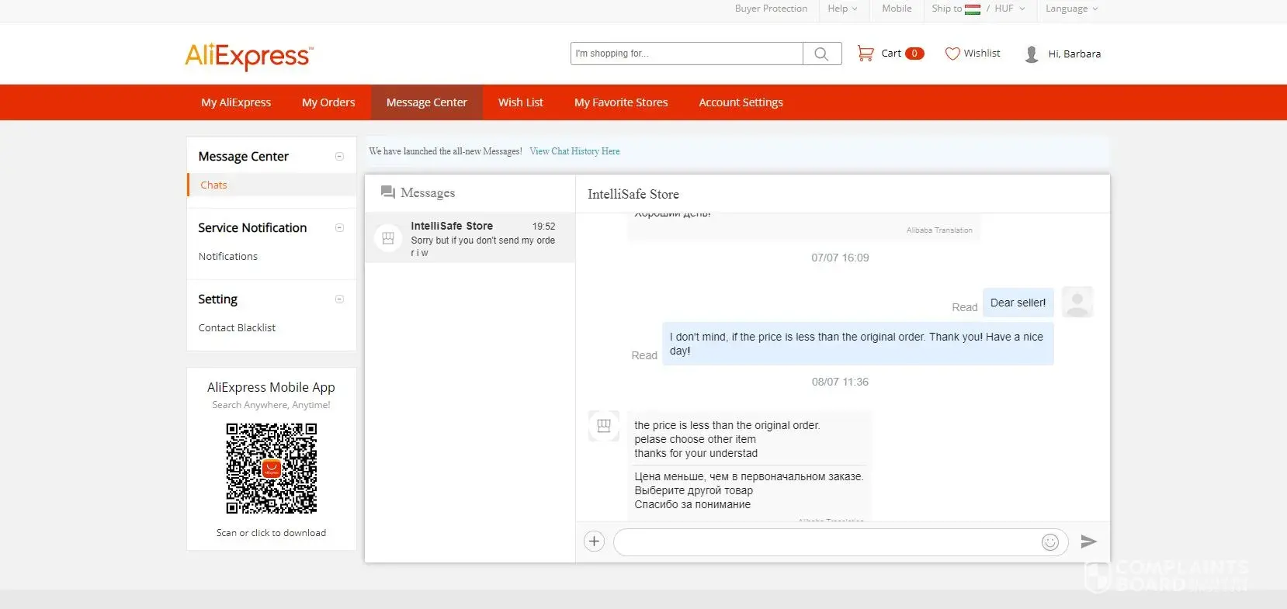This screenshot has width=1287, height=609.
Task: Click View Chat History Here link
Action: tap(574, 151)
